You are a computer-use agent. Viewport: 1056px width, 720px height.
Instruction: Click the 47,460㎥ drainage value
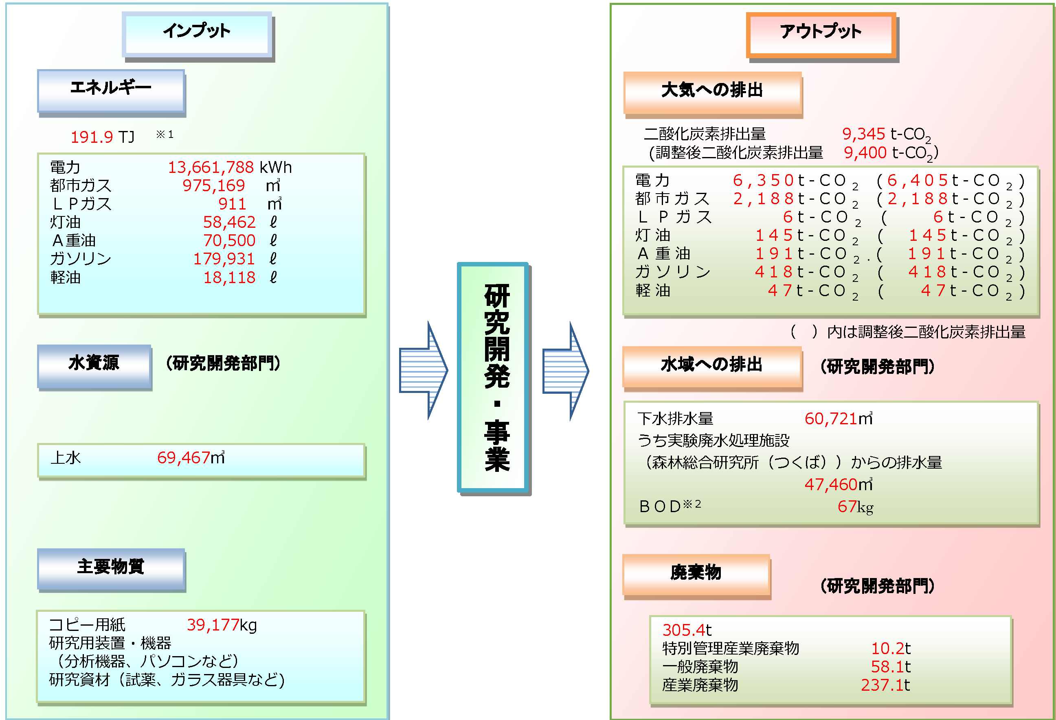click(x=839, y=484)
